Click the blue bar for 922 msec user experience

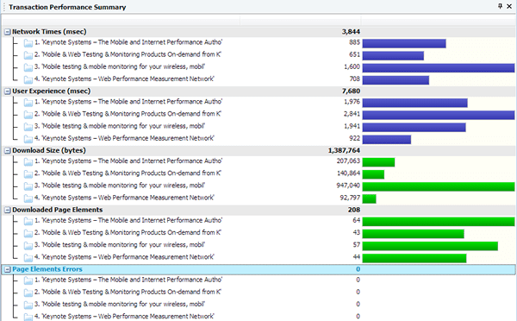click(x=386, y=140)
